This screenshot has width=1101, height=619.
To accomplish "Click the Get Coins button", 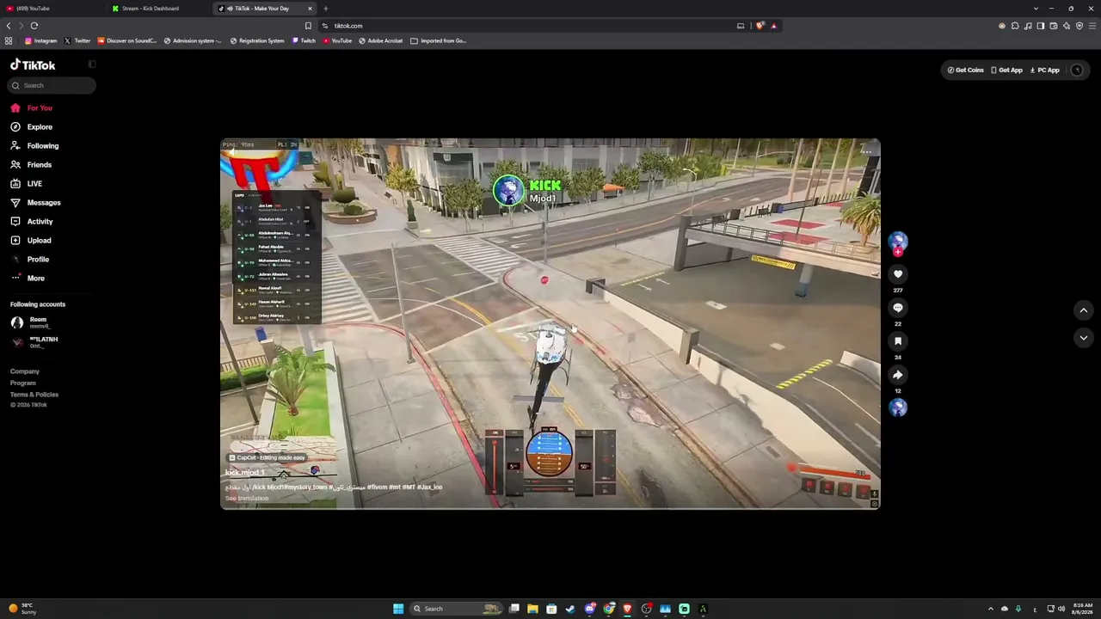I will [966, 70].
